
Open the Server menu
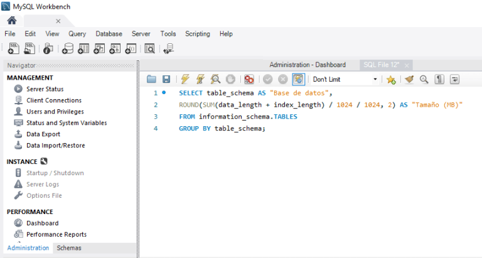141,34
